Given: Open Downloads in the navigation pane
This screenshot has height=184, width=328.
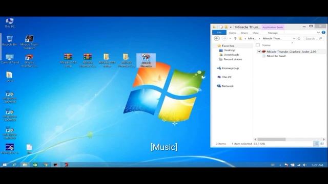Looking at the screenshot, I should (x=231, y=55).
